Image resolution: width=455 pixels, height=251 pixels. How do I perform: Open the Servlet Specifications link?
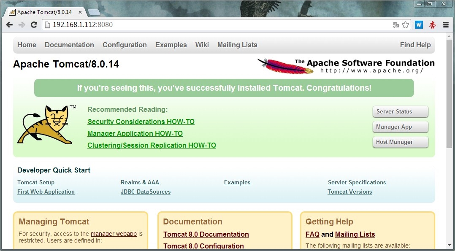[357, 183]
